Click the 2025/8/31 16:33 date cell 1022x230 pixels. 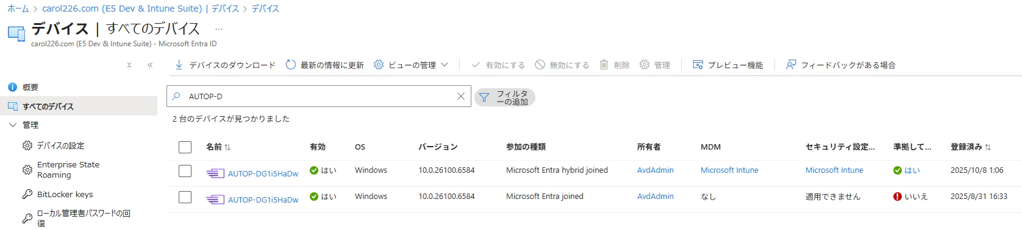click(979, 197)
